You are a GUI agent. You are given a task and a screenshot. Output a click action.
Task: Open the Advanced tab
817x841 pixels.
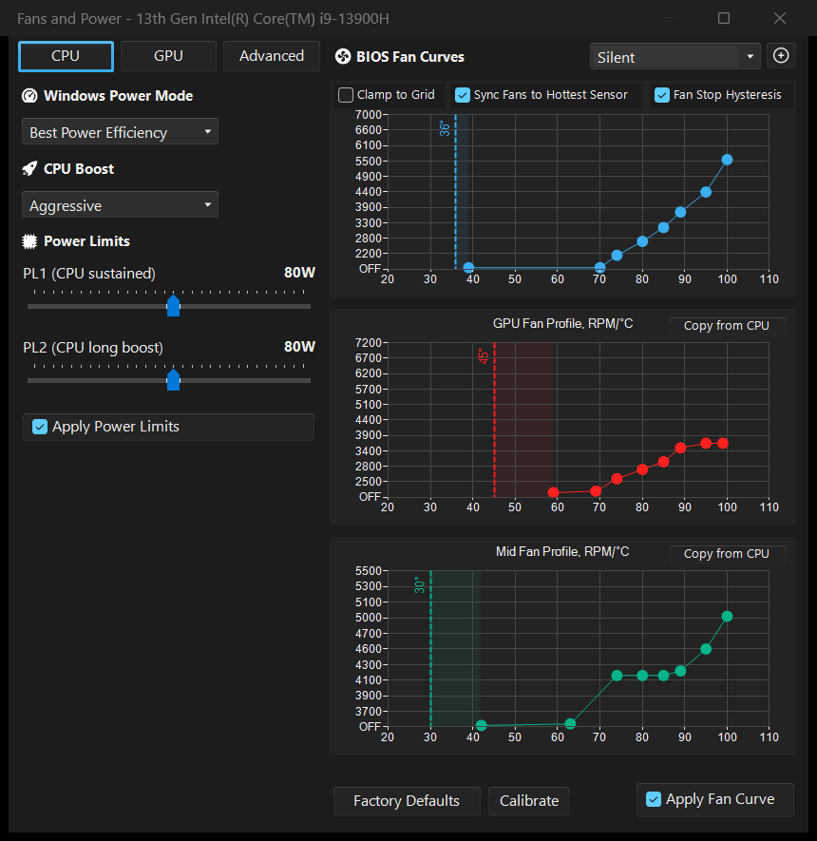(272, 56)
